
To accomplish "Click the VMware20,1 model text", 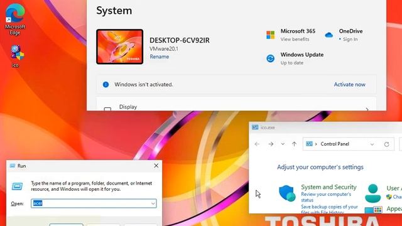I will pos(164,49).
